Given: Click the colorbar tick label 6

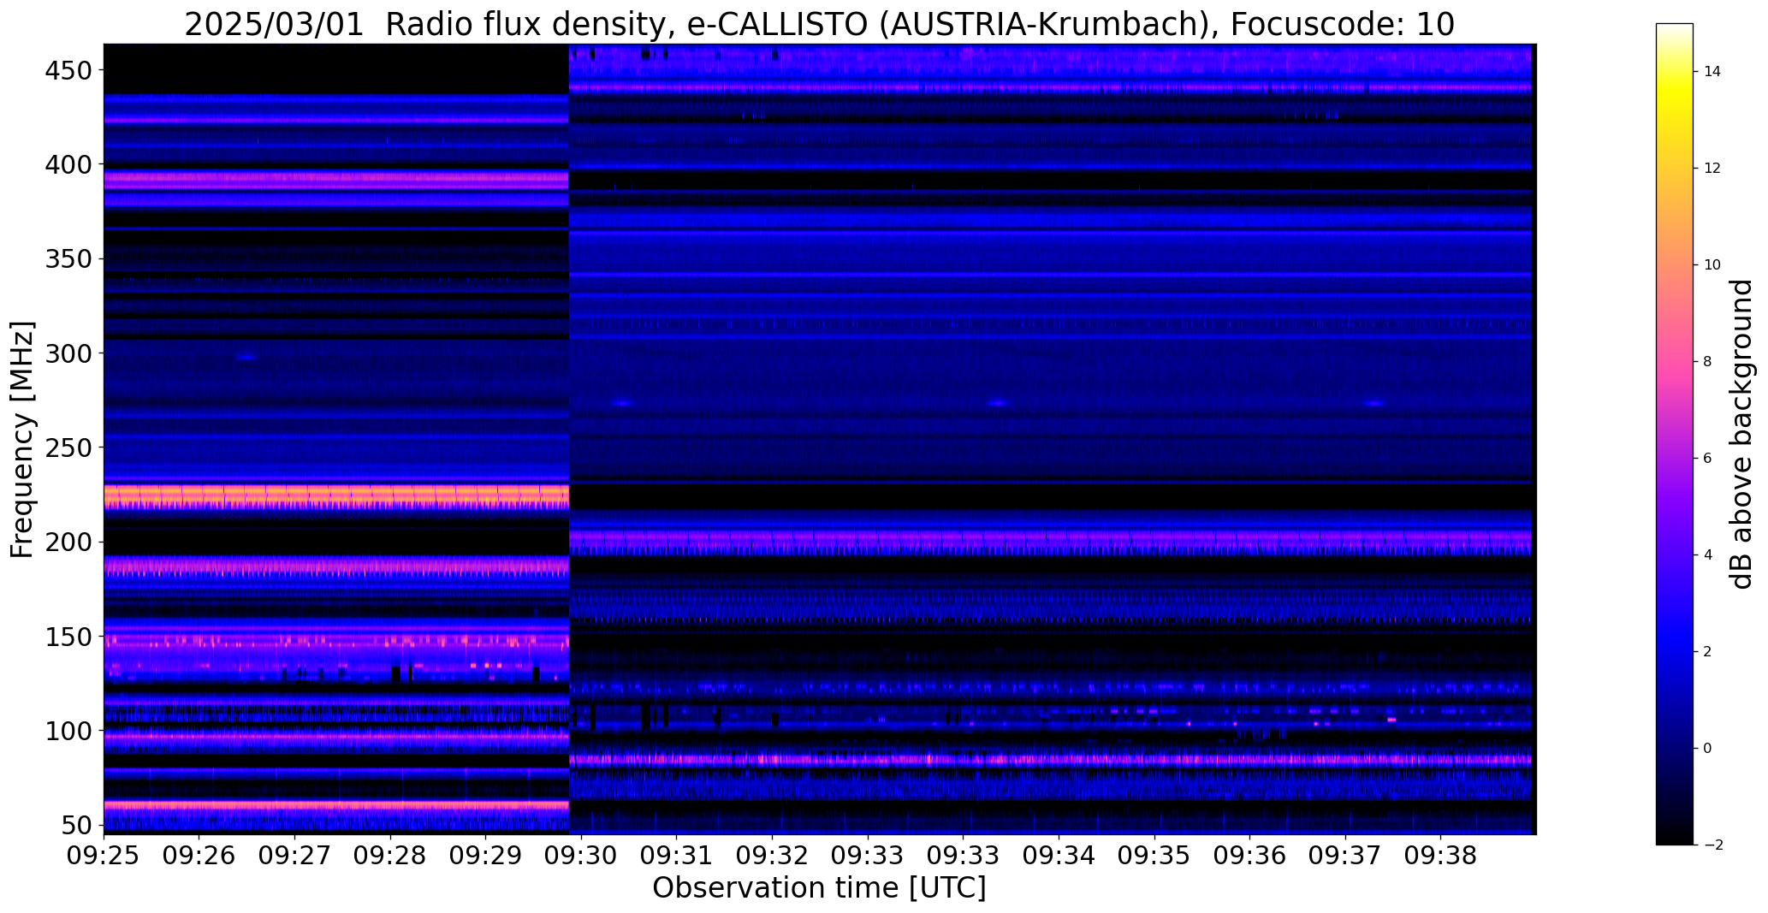Looking at the screenshot, I should [x=1708, y=459].
